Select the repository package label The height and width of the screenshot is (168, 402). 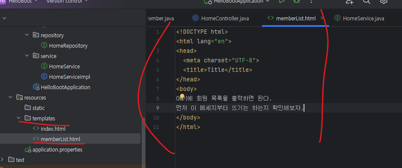pyautogui.click(x=52, y=35)
